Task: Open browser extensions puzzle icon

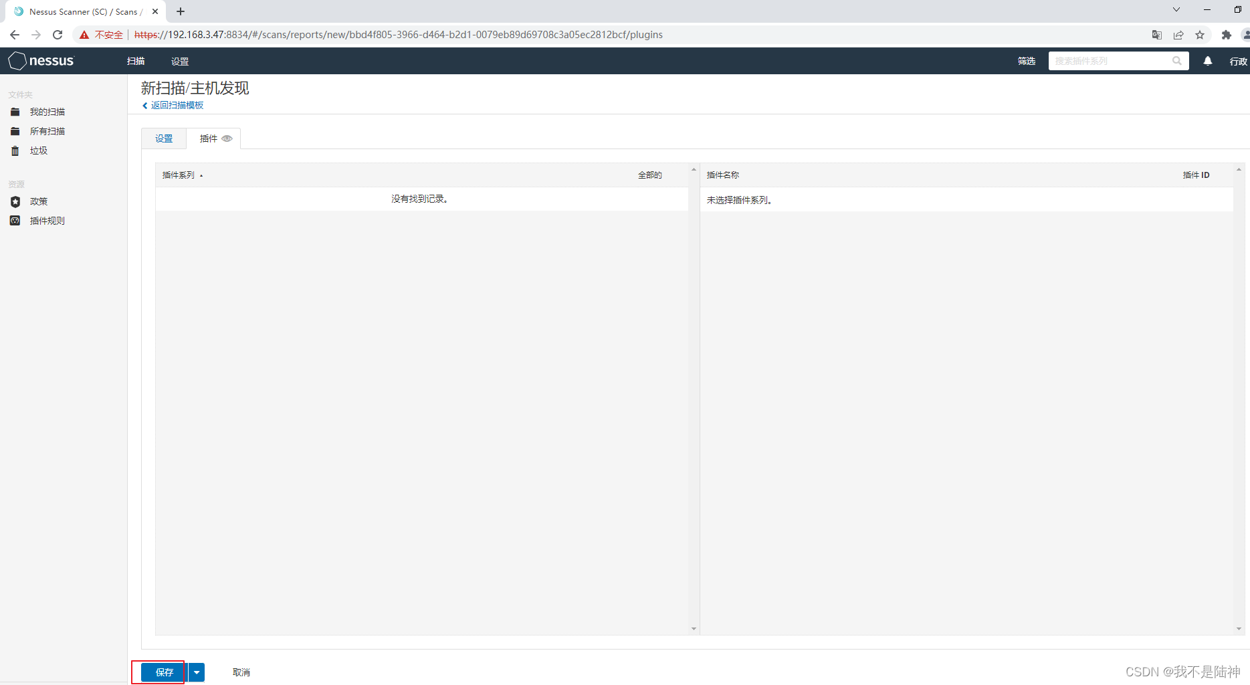Action: (1226, 35)
